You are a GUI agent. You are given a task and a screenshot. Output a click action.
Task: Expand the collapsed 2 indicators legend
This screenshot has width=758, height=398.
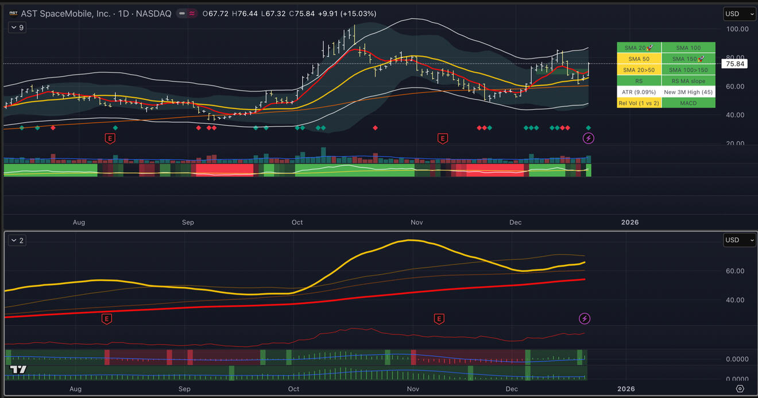[18, 240]
